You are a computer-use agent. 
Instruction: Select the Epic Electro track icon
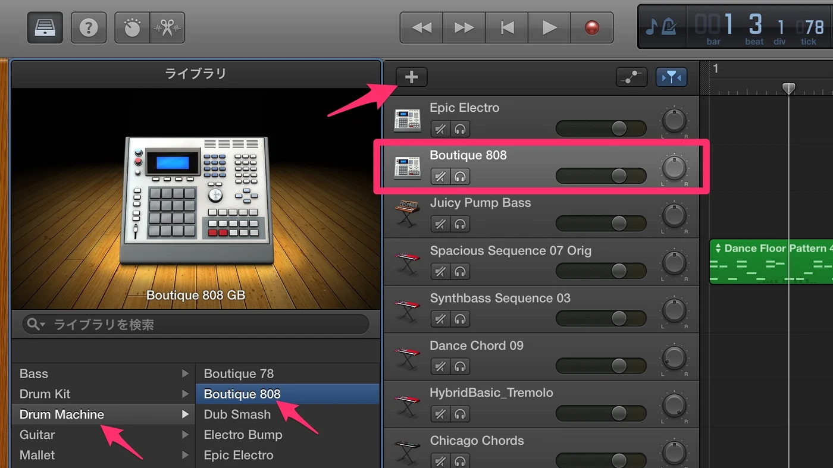407,120
